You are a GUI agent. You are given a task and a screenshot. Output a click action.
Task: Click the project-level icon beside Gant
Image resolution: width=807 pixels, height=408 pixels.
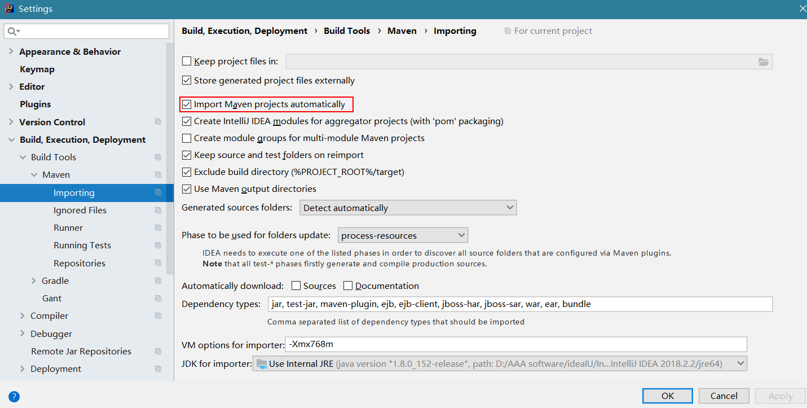click(158, 299)
